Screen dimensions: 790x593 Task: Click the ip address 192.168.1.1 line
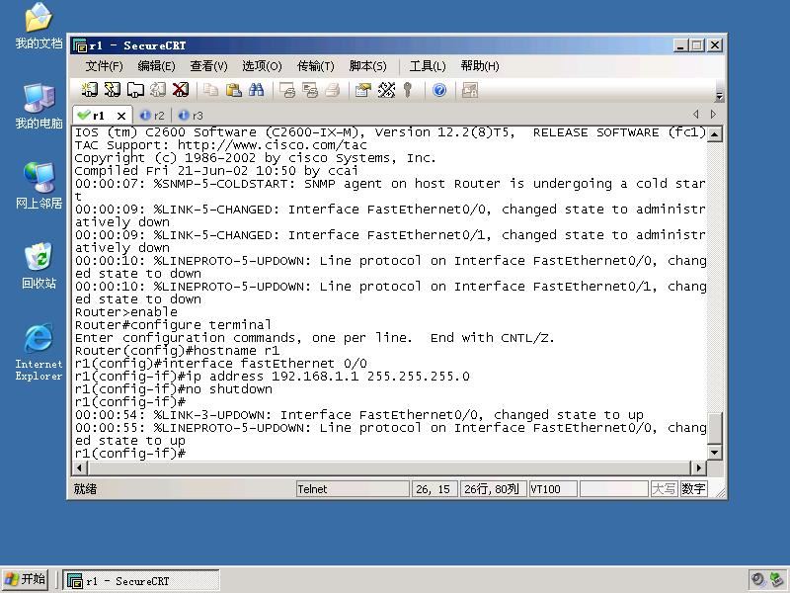point(273,377)
